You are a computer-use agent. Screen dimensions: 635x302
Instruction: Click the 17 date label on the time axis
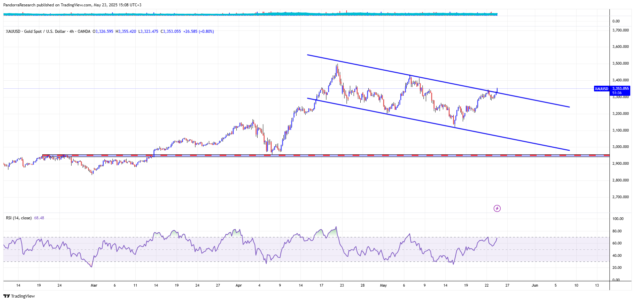click(321, 286)
